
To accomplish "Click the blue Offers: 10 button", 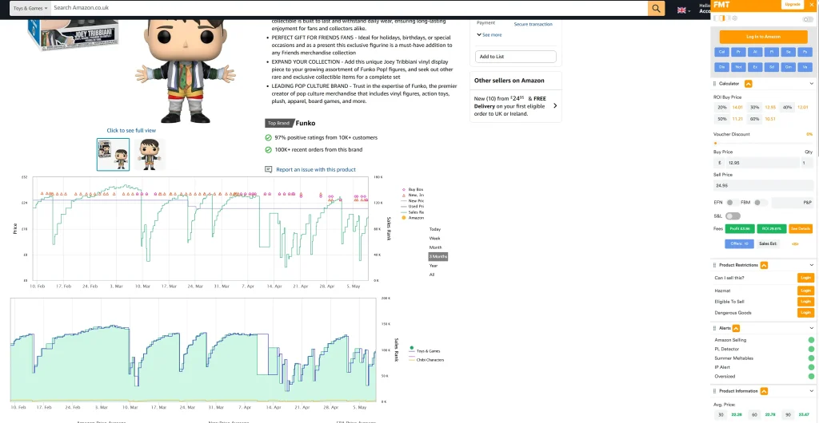I will tap(739, 243).
